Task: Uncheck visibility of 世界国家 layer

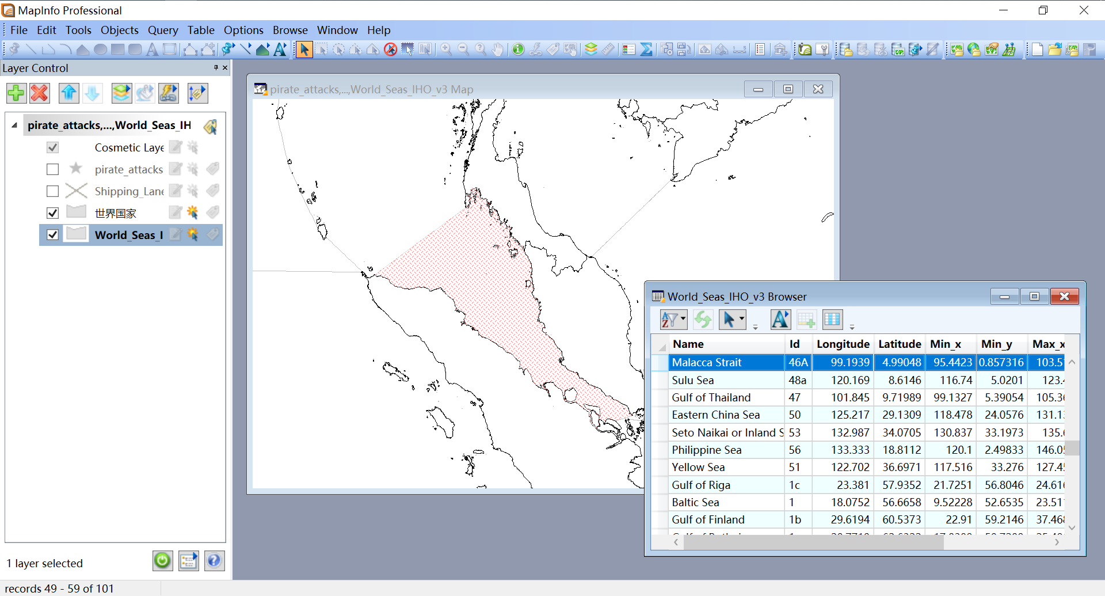Action: 52,213
